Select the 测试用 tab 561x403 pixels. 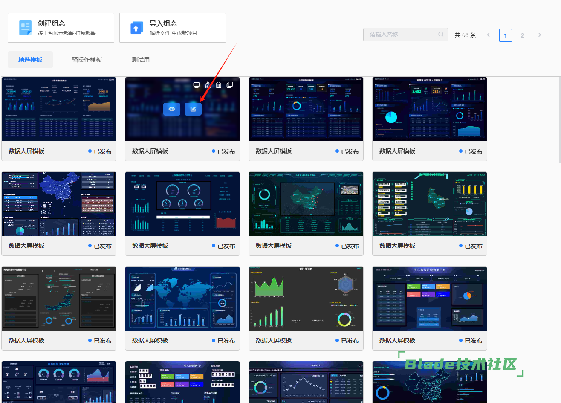pyautogui.click(x=141, y=60)
